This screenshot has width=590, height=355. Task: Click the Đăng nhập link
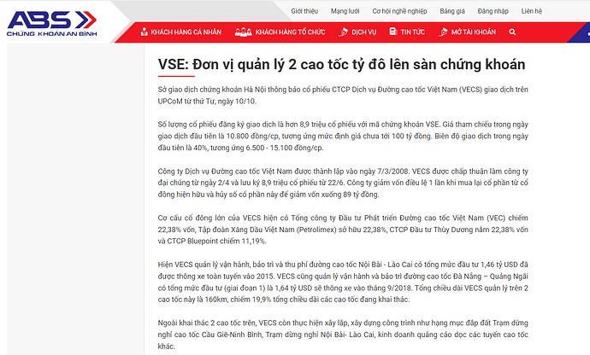tap(493, 11)
